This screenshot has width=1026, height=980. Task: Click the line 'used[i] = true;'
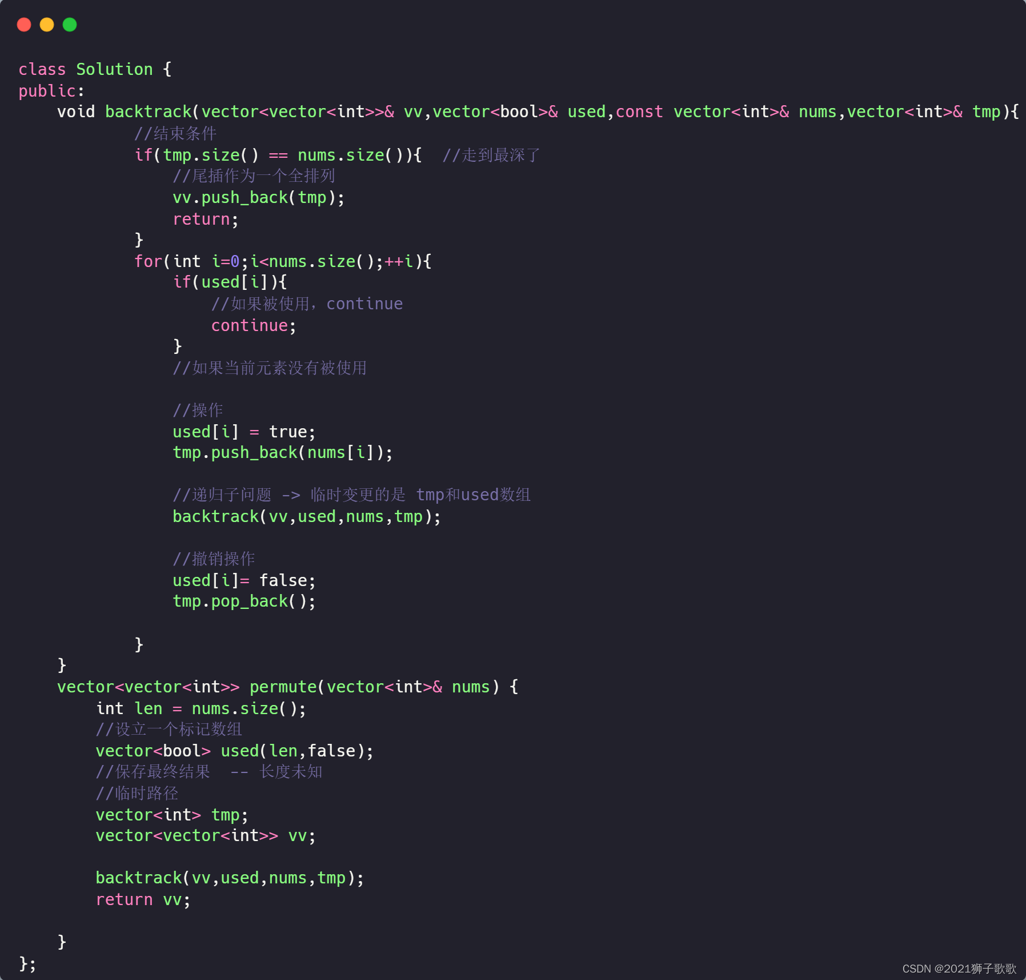(x=244, y=432)
